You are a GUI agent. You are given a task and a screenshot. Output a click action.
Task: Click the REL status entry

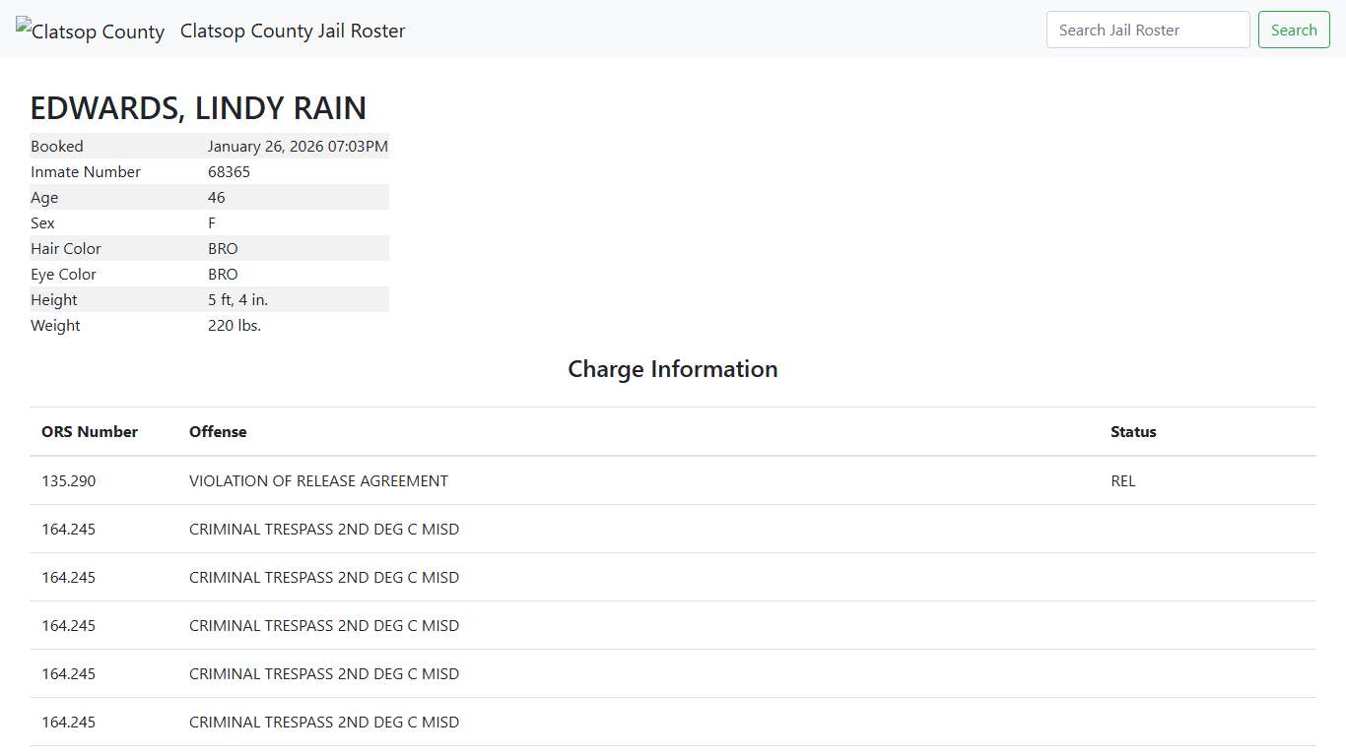(x=1122, y=480)
